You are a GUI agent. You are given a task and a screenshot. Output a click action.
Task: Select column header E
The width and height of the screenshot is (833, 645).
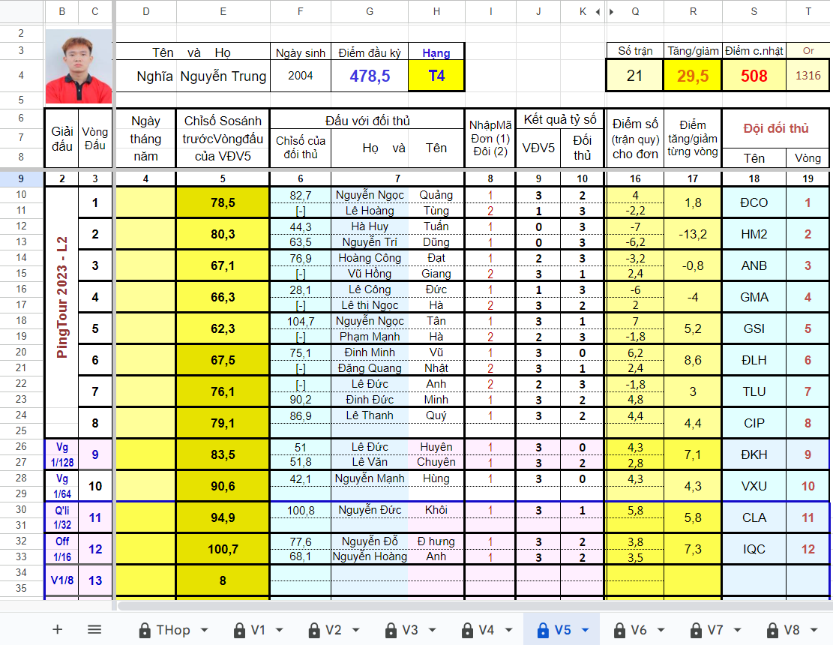click(x=223, y=12)
